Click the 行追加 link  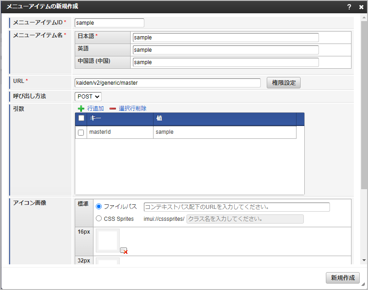point(95,109)
